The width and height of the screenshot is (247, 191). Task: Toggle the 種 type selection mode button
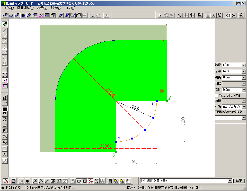[x=219, y=15]
